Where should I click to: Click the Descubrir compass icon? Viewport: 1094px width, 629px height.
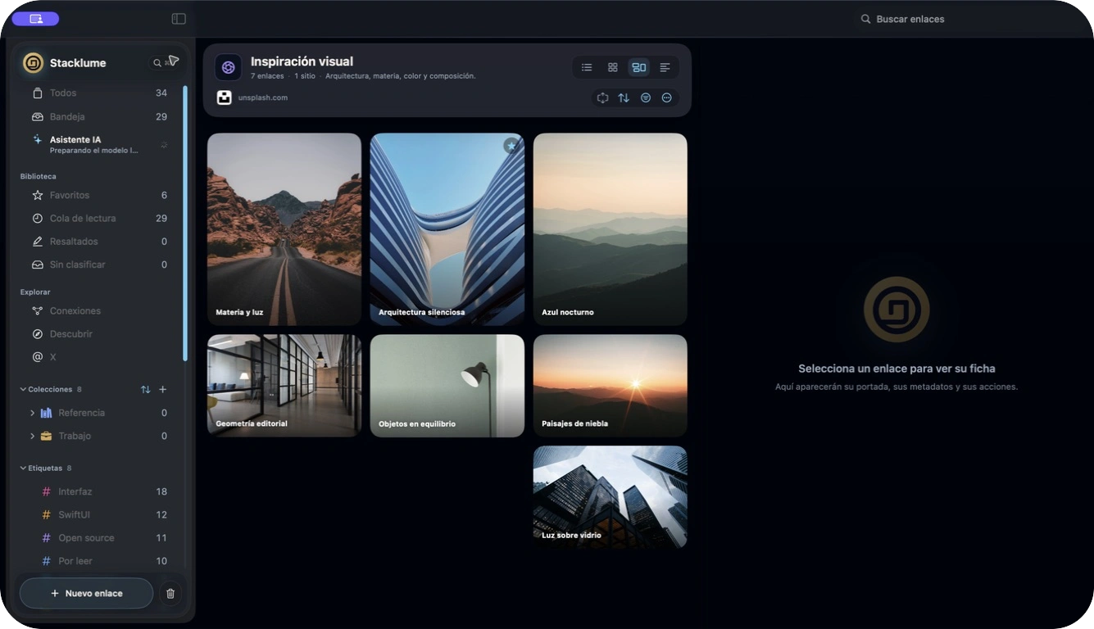pos(37,334)
